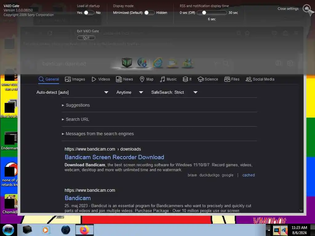Expand Messages from the search engines
This screenshot has width=315, height=236.
(x=98, y=134)
